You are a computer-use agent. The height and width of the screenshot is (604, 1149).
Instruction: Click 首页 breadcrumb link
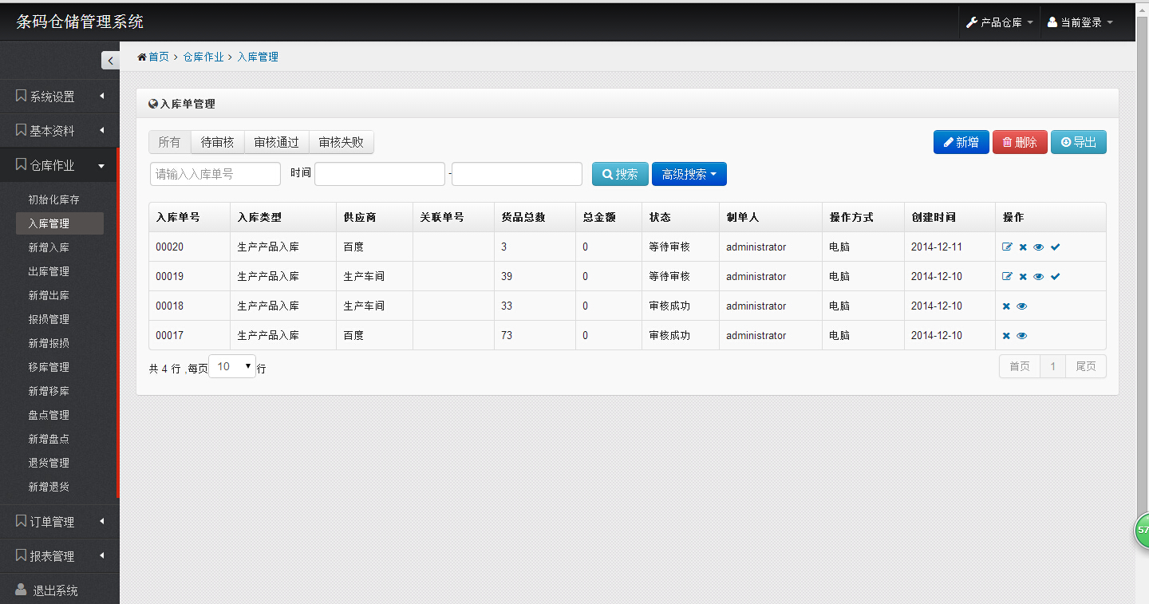(159, 57)
